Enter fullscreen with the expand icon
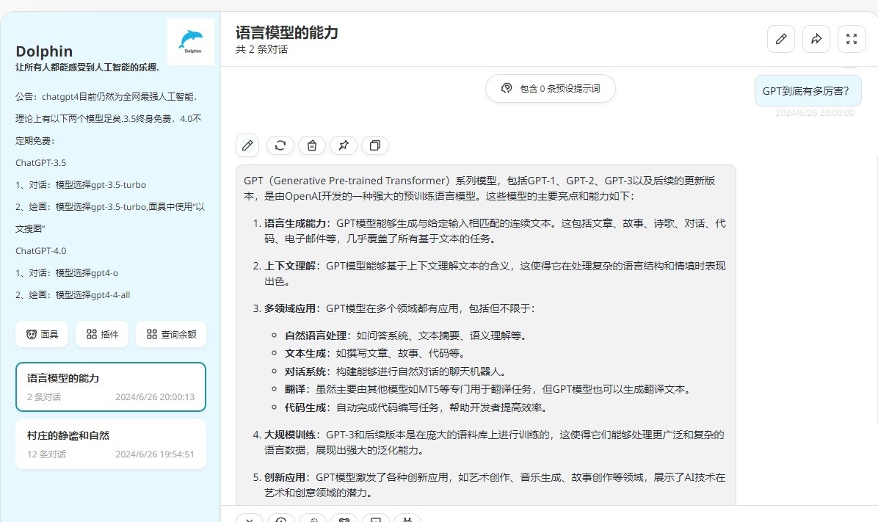The height and width of the screenshot is (522, 878). (852, 39)
